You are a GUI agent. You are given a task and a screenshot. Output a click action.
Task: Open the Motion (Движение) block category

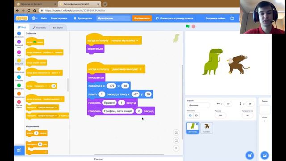pyautogui.click(x=19, y=34)
